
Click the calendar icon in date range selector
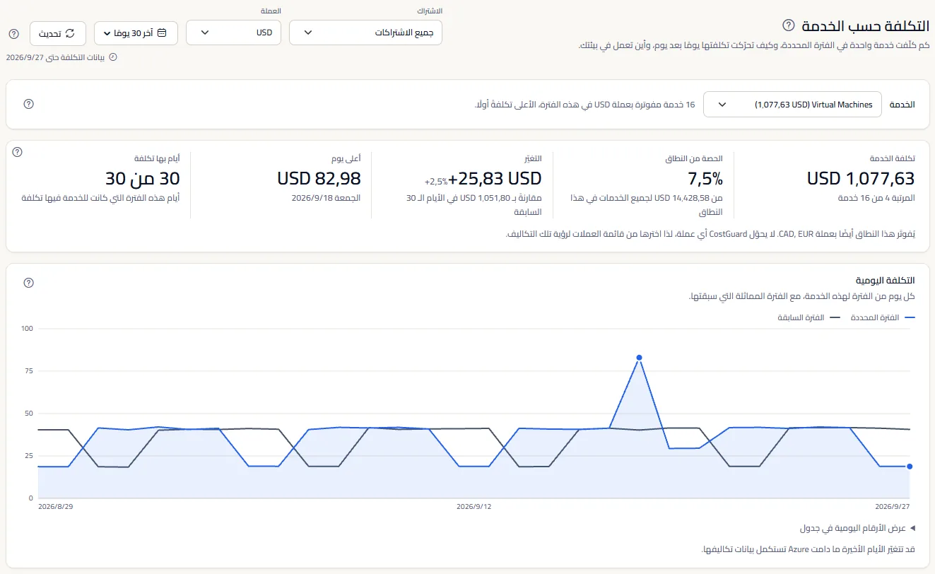(162, 33)
